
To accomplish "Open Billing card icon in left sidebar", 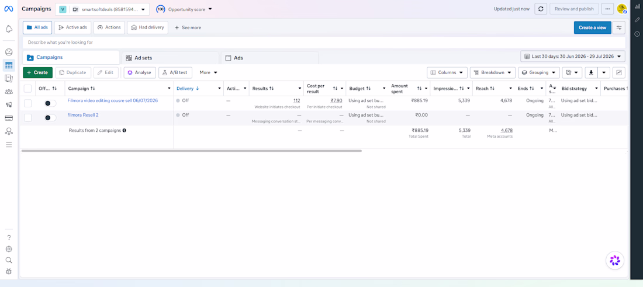I will tap(9, 118).
